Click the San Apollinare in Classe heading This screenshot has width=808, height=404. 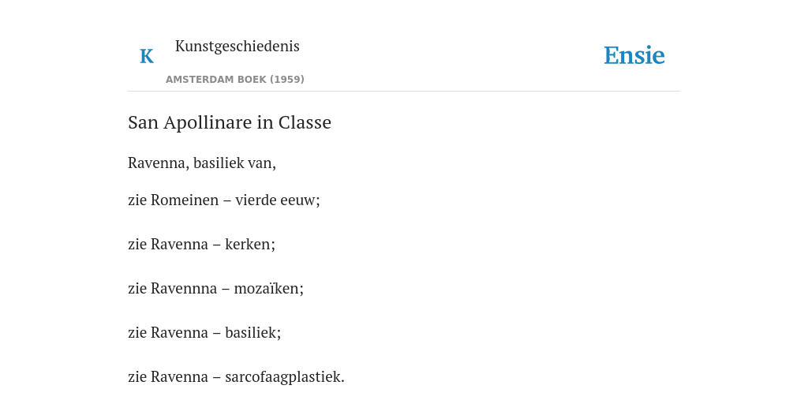pyautogui.click(x=230, y=122)
